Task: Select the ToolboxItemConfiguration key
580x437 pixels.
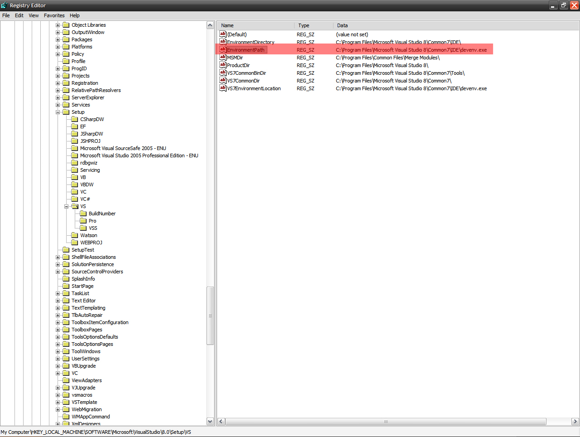Action: (x=100, y=322)
